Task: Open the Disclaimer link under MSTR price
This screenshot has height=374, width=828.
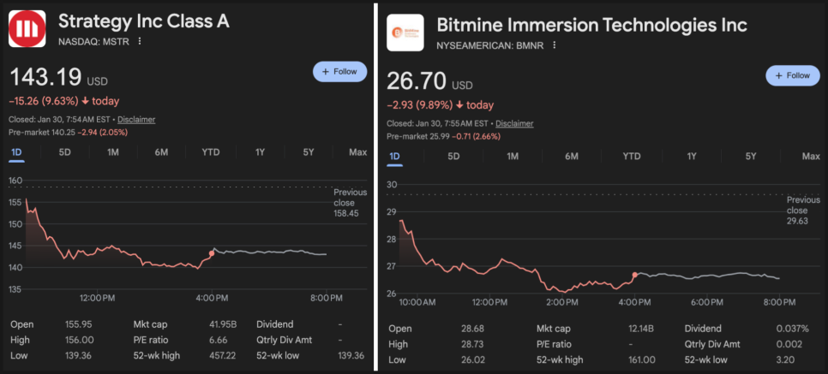Action: (136, 119)
